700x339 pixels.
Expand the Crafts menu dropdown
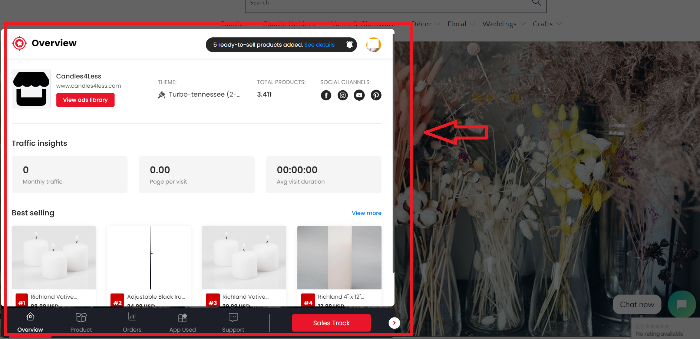[547, 24]
